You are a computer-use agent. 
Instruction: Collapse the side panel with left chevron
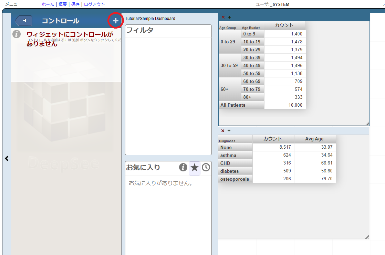pos(7,158)
